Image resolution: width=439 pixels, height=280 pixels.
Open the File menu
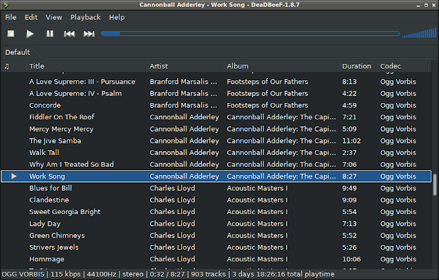point(11,17)
